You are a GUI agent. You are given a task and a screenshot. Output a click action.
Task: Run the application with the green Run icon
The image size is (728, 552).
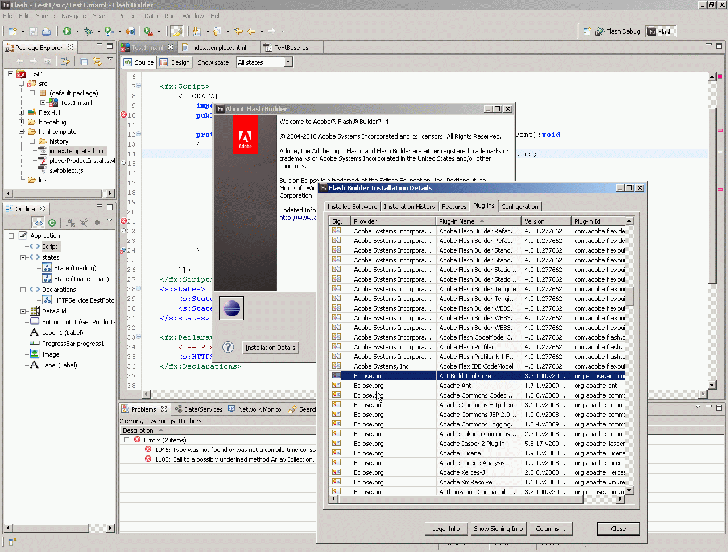tap(67, 31)
